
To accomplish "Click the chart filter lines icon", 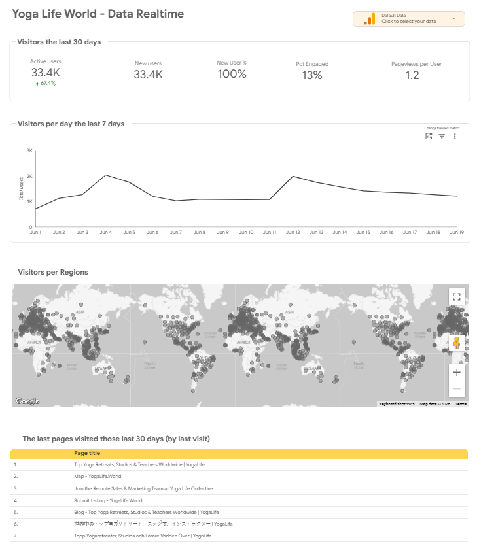I will click(x=442, y=136).
